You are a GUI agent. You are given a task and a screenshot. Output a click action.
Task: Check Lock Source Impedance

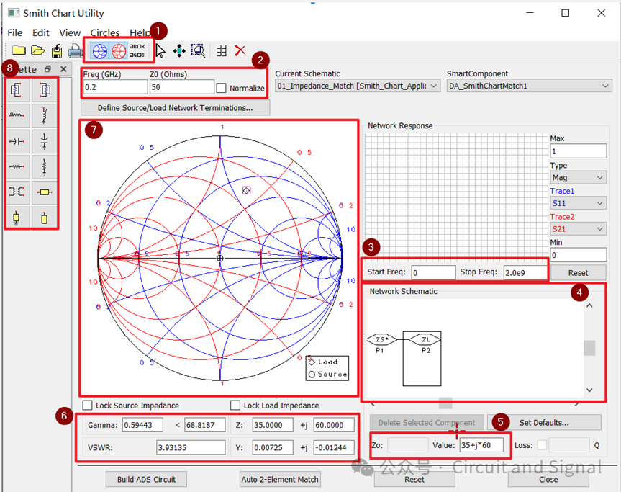pos(88,405)
